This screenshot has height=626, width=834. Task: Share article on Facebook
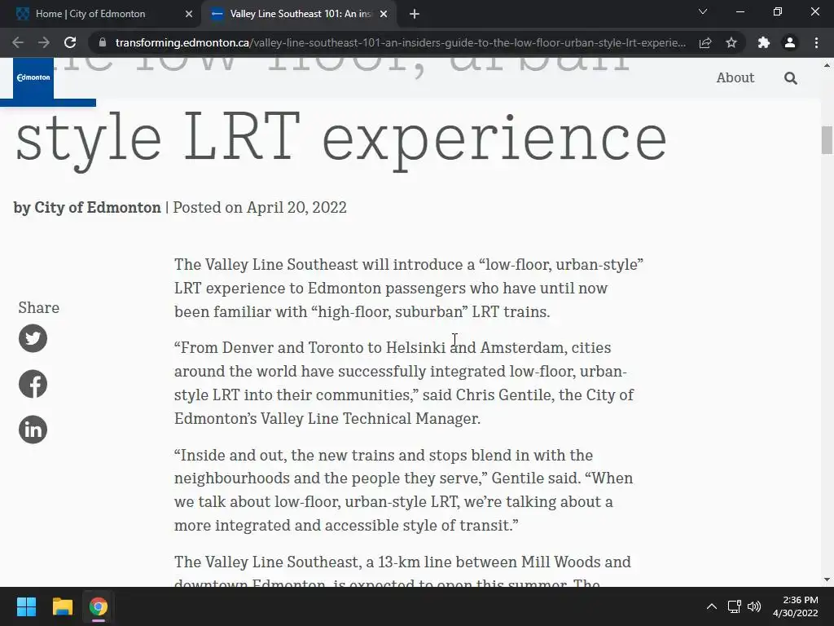[x=33, y=385]
